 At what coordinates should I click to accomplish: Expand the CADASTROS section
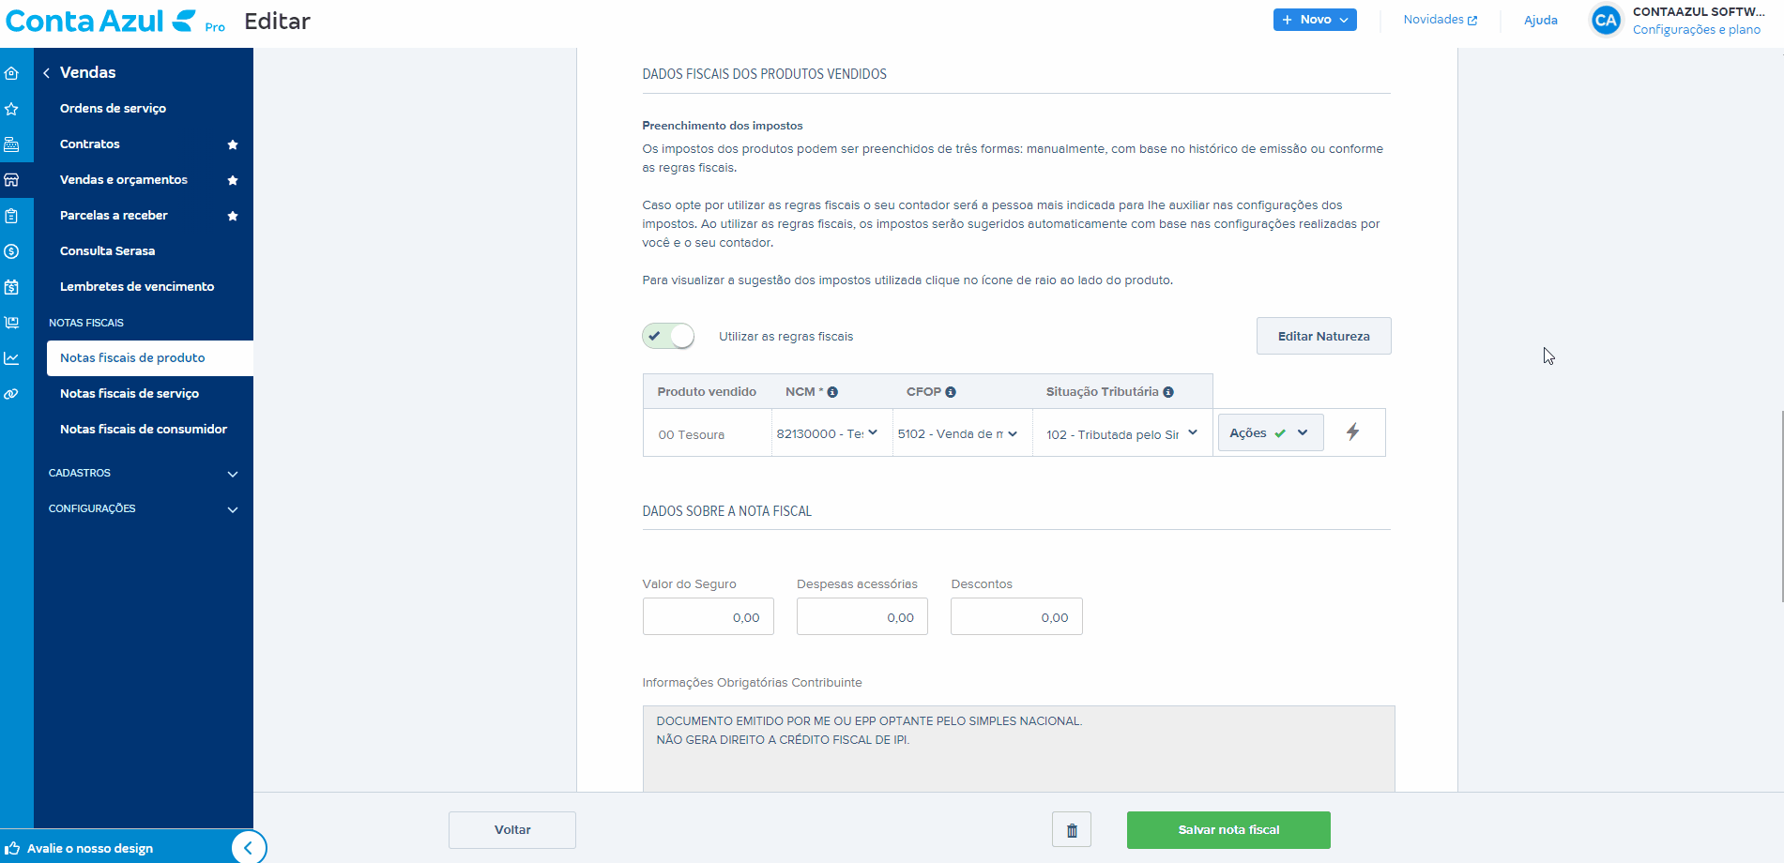click(144, 473)
